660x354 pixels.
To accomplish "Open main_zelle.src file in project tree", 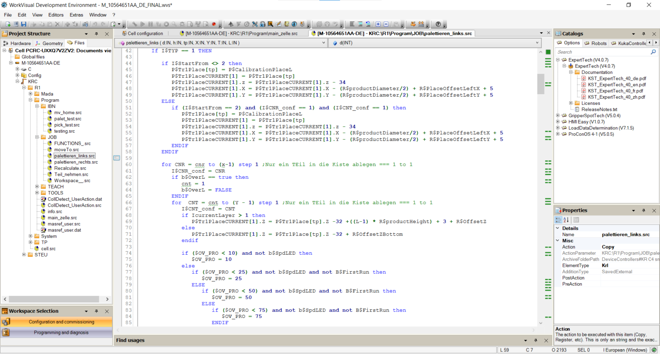I will point(62,218).
